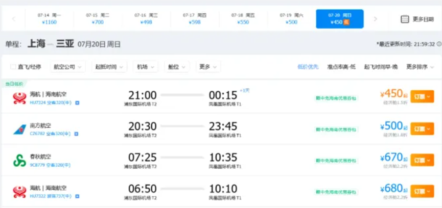Click info icon beside HU7324 aircraft
This screenshot has width=442, height=208.
[x=77, y=103]
